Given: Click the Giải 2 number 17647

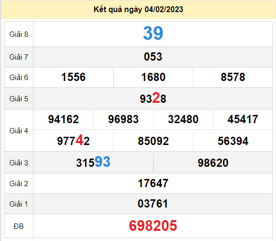Looking at the screenshot, I should point(153,183).
